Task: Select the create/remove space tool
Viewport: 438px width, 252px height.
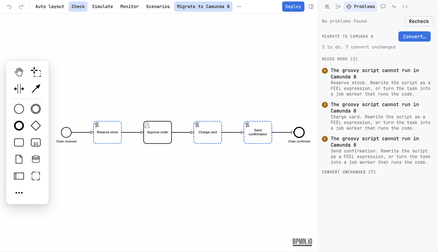Action: [x=19, y=89]
